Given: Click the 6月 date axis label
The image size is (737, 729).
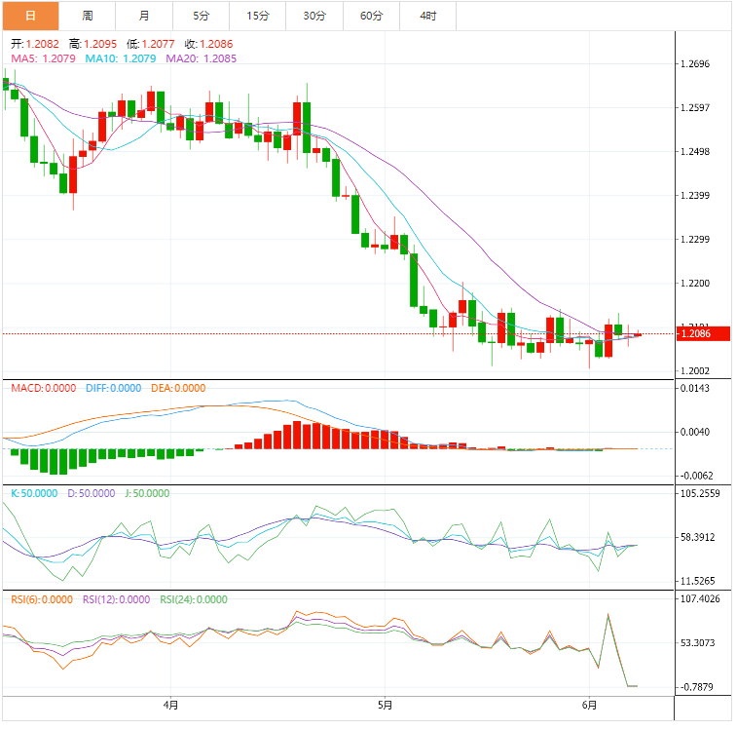Looking at the screenshot, I should tap(588, 704).
